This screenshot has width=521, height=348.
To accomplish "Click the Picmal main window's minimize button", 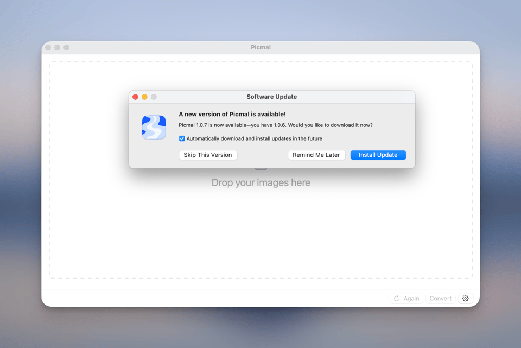I will 58,47.
